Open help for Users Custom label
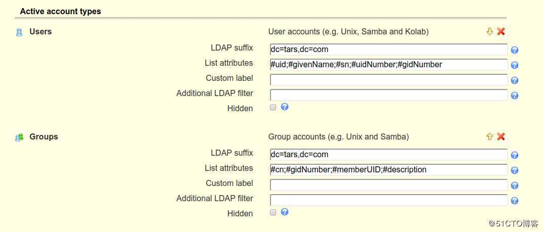The image size is (543, 232). click(x=515, y=80)
